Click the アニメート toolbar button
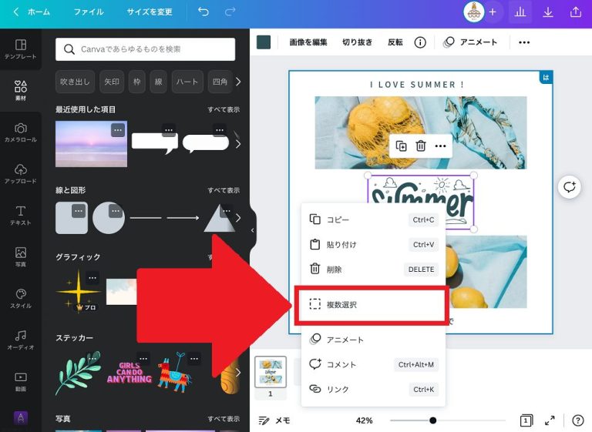 (x=470, y=42)
